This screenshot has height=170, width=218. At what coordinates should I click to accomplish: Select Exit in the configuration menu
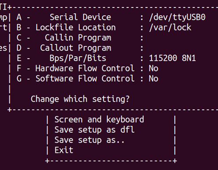pyautogui.click(x=64, y=150)
